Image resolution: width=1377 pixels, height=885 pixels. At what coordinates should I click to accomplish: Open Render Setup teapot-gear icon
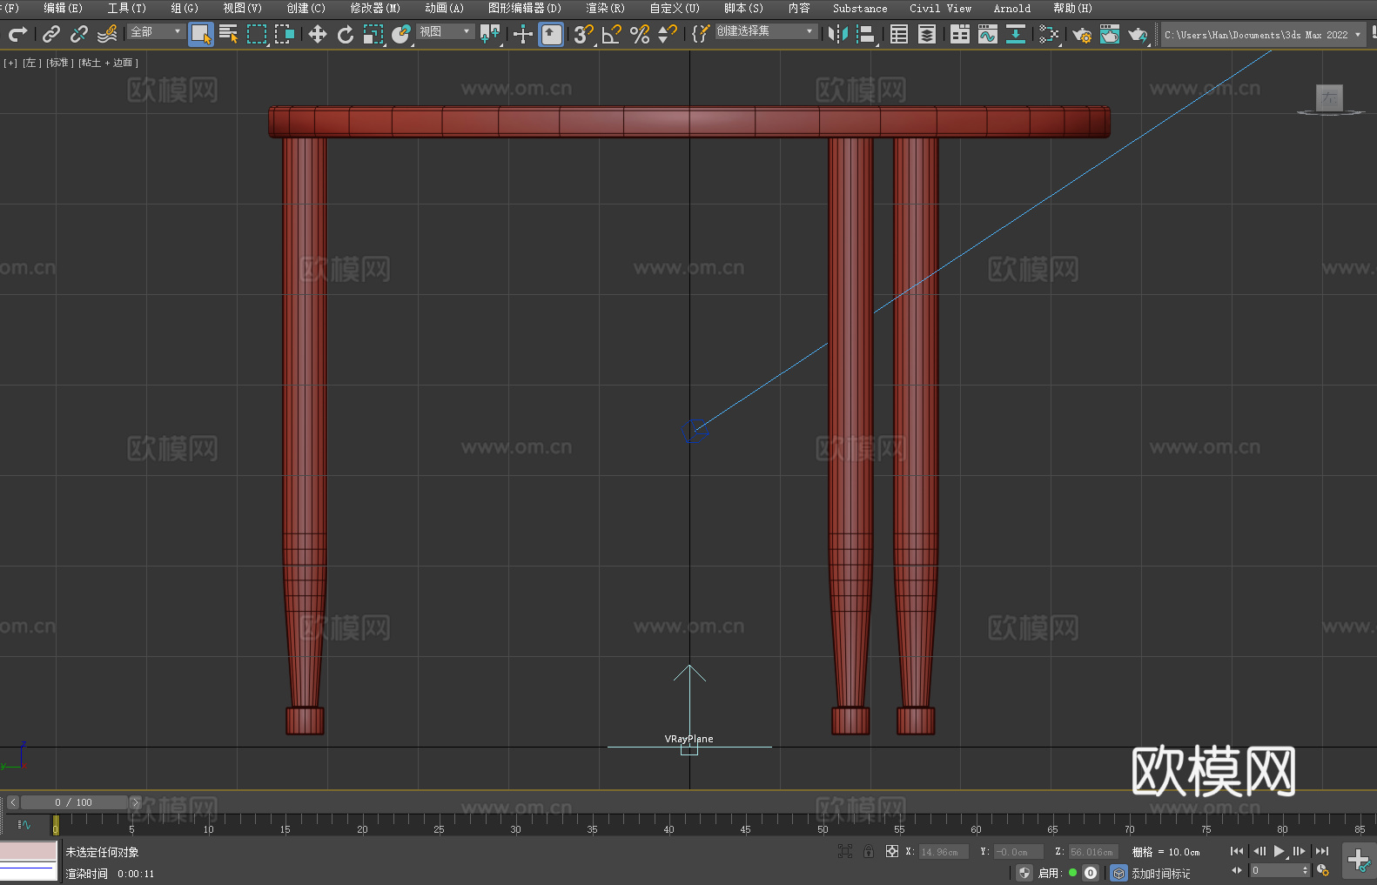(x=1082, y=34)
